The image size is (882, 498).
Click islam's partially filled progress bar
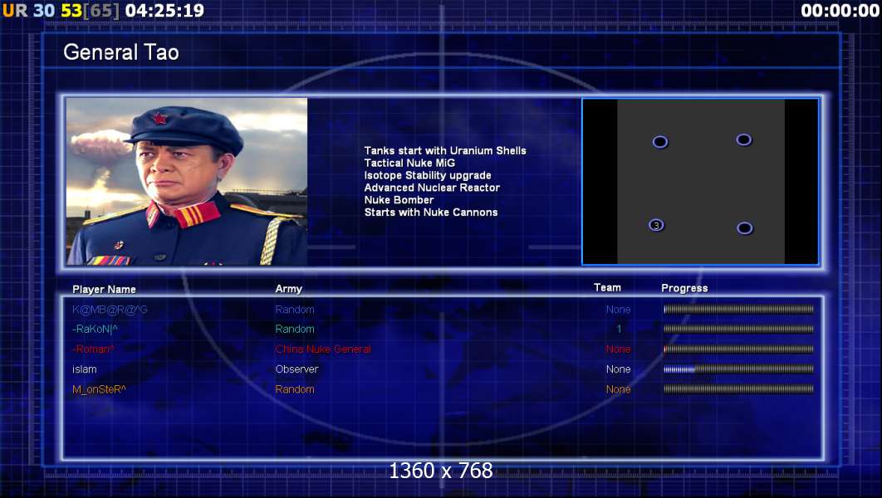(738, 369)
